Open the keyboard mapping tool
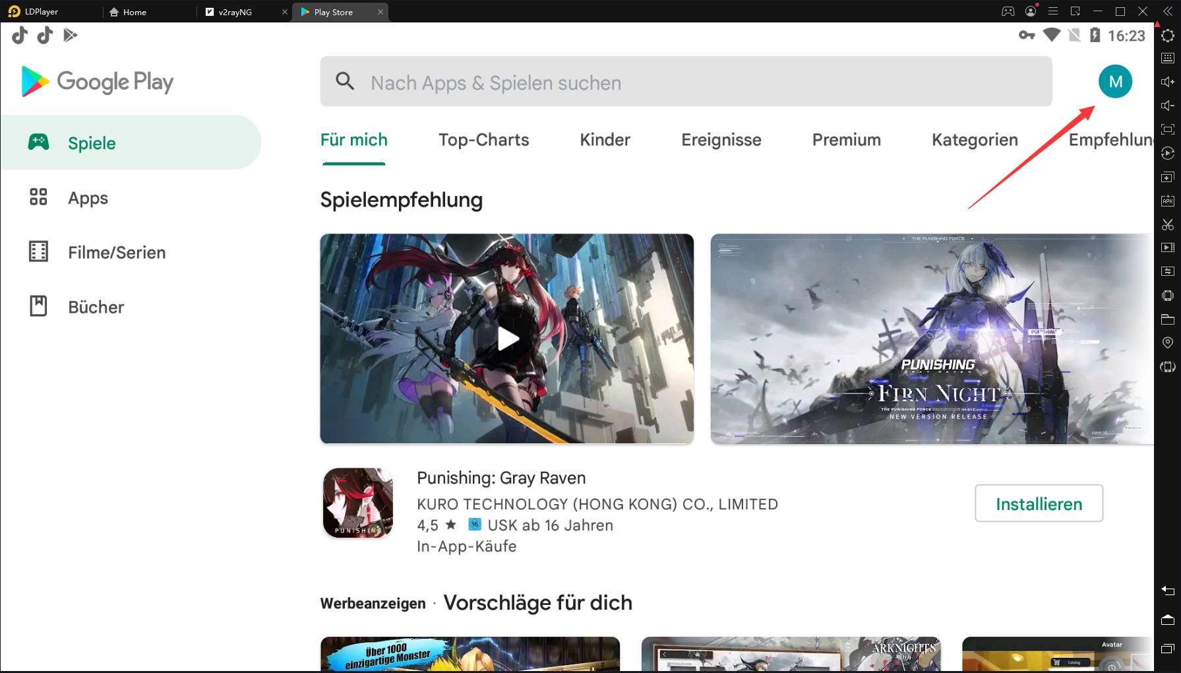The width and height of the screenshot is (1181, 673). click(1168, 58)
